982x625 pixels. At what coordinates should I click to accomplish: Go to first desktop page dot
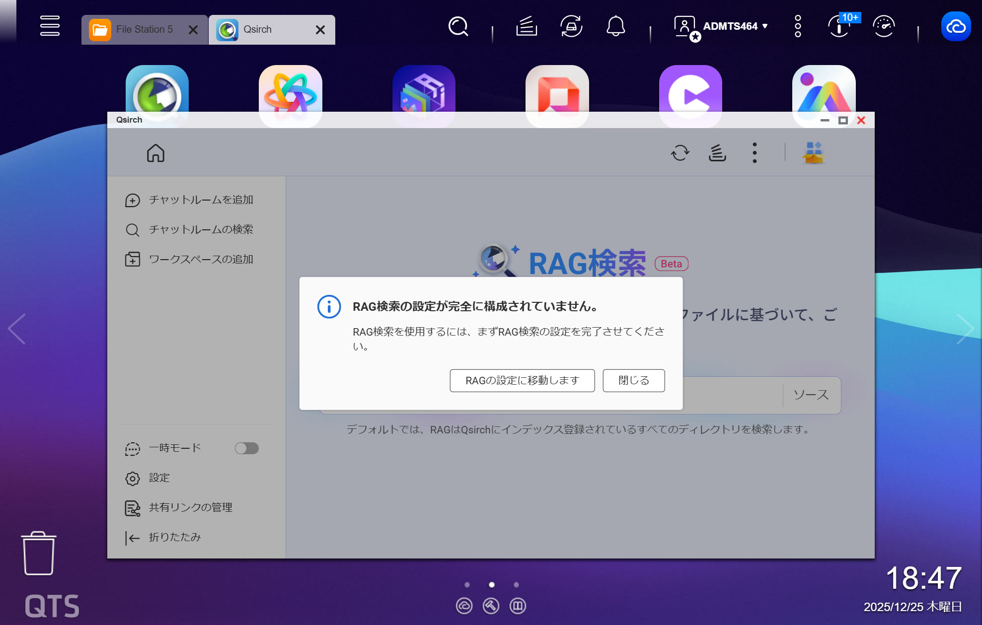pos(467,585)
